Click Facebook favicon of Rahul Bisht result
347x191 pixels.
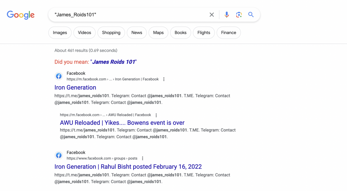coord(59,155)
